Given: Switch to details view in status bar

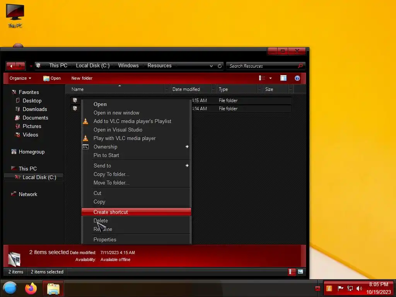Looking at the screenshot, I should pos(292,272).
